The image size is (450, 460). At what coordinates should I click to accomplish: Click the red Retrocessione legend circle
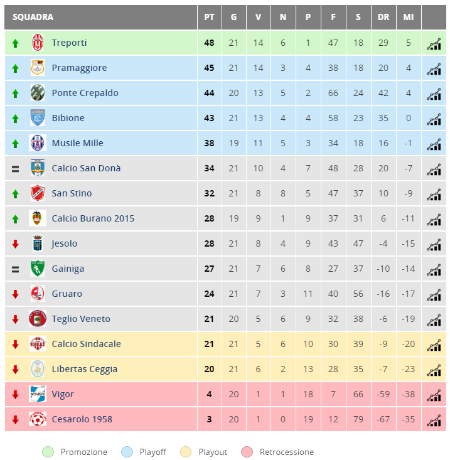tap(247, 452)
